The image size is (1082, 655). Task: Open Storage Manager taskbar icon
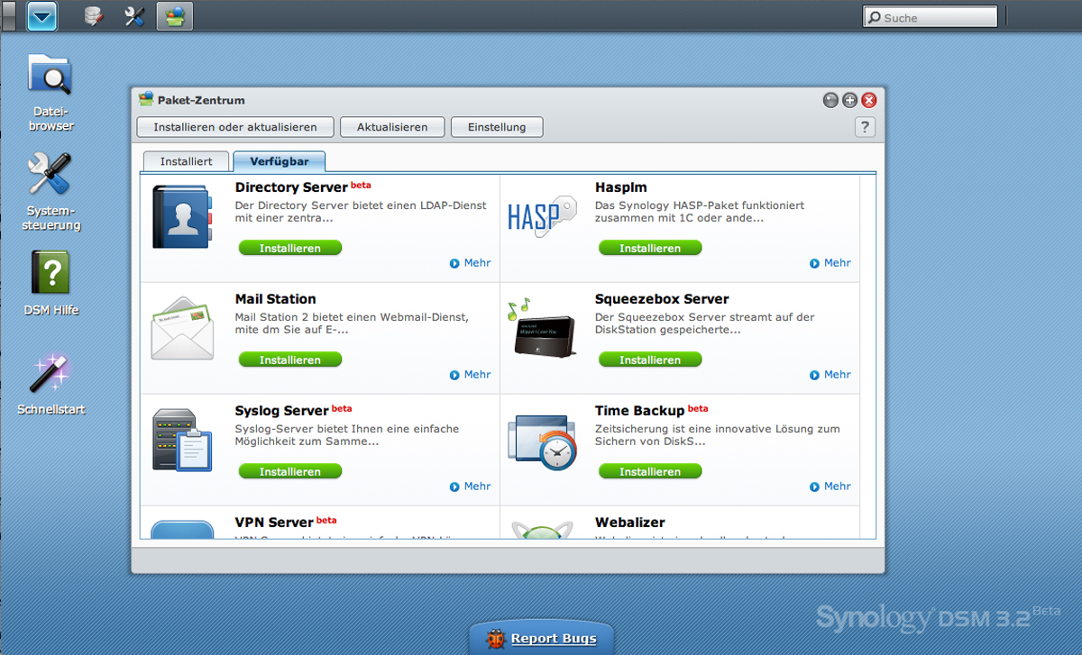click(94, 16)
